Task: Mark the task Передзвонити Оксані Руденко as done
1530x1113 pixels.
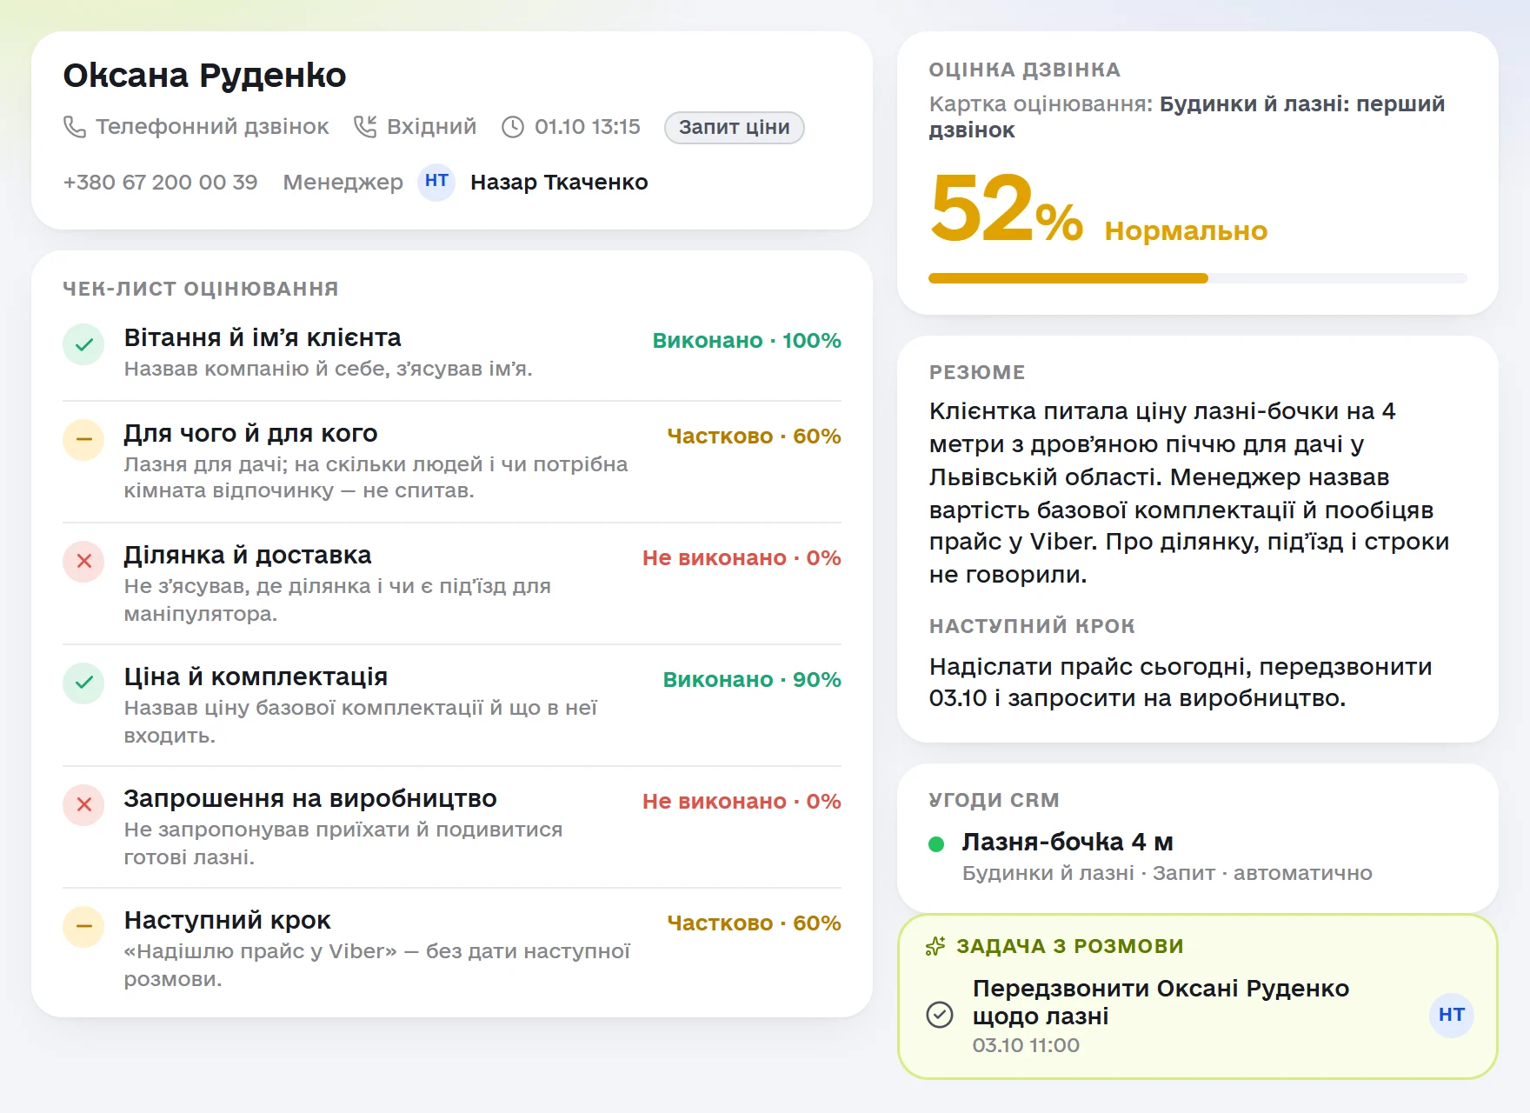Action: 940,1015
